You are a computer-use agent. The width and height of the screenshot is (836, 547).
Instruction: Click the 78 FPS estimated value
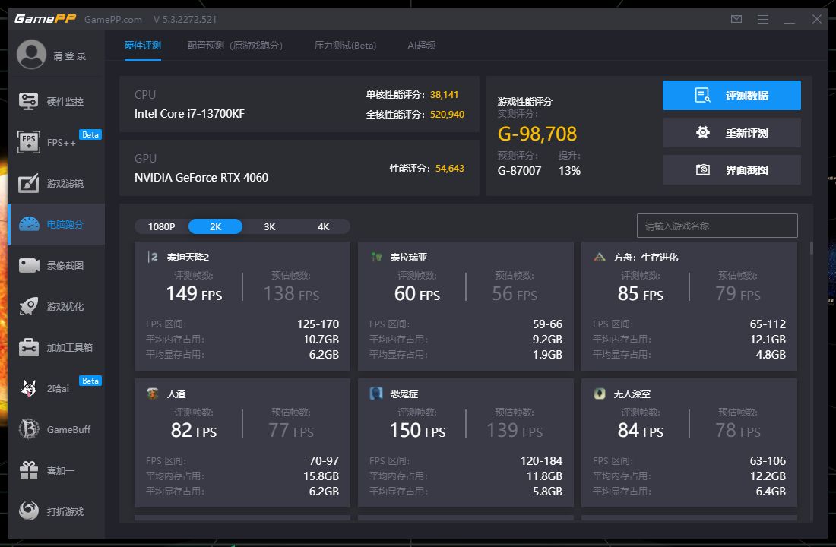738,430
